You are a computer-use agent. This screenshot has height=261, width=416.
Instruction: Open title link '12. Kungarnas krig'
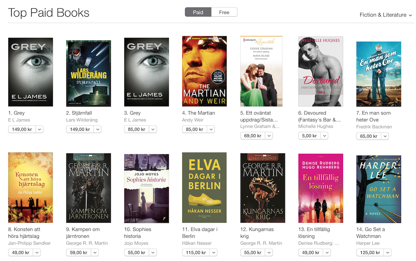coord(257,233)
